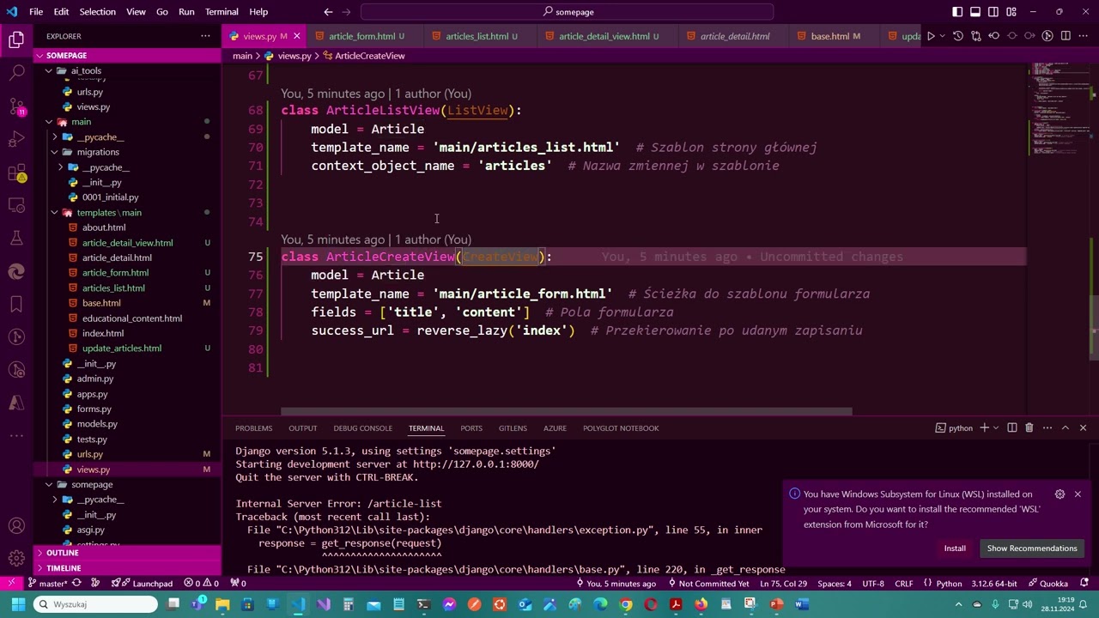
Task: Run Python file with the play button
Action: point(930,36)
